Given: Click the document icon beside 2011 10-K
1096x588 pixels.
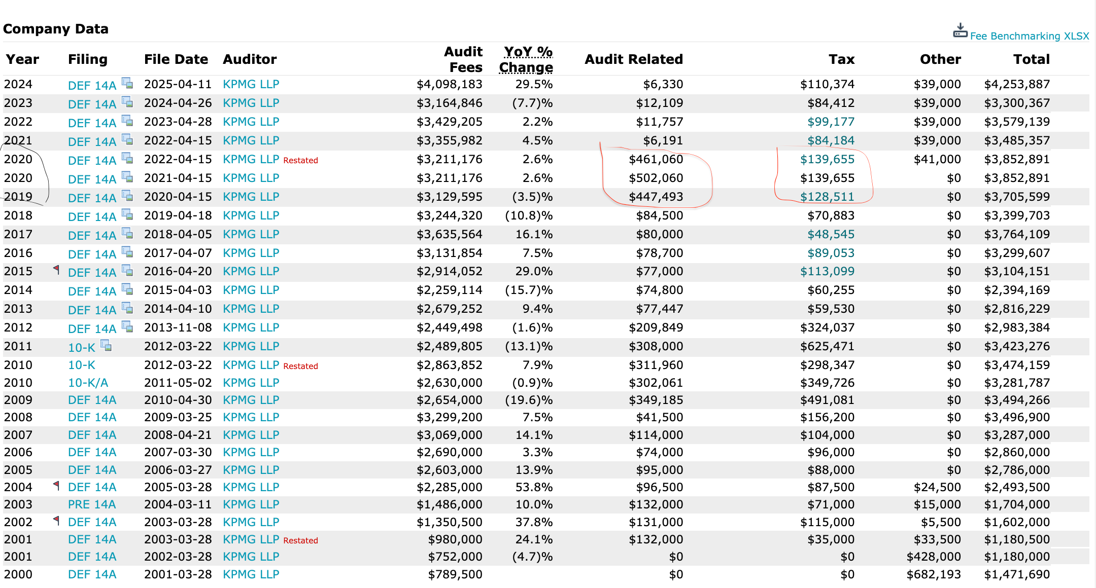Looking at the screenshot, I should [106, 346].
